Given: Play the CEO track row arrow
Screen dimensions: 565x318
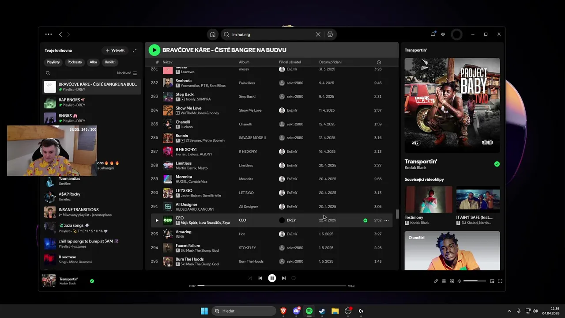Looking at the screenshot, I should (157, 220).
